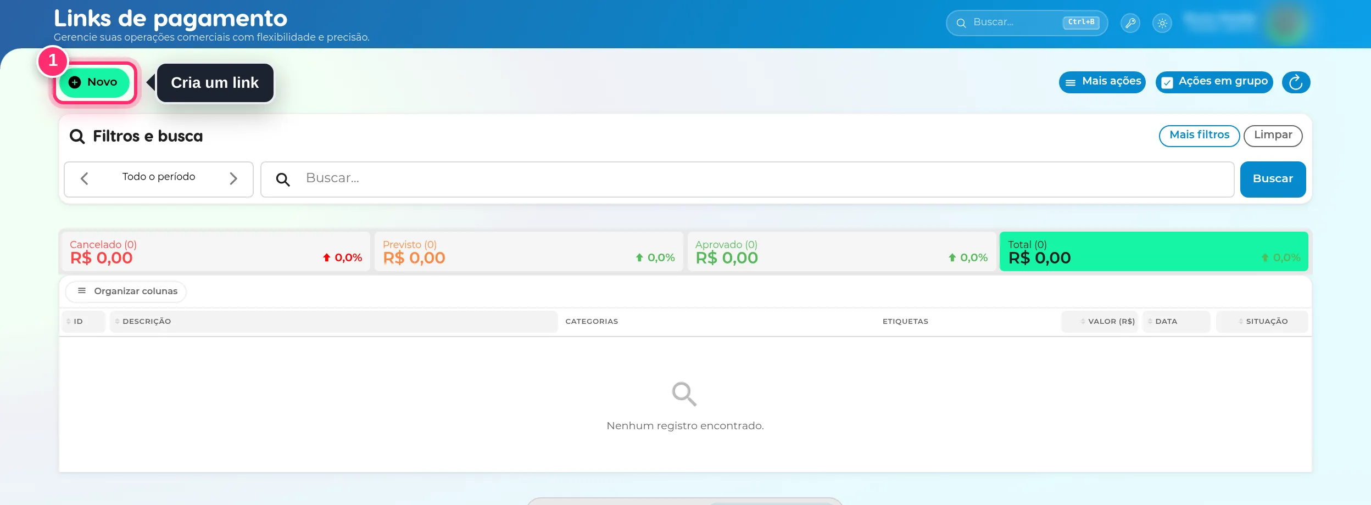Toggle Ações em grupo mode

pyautogui.click(x=1214, y=82)
